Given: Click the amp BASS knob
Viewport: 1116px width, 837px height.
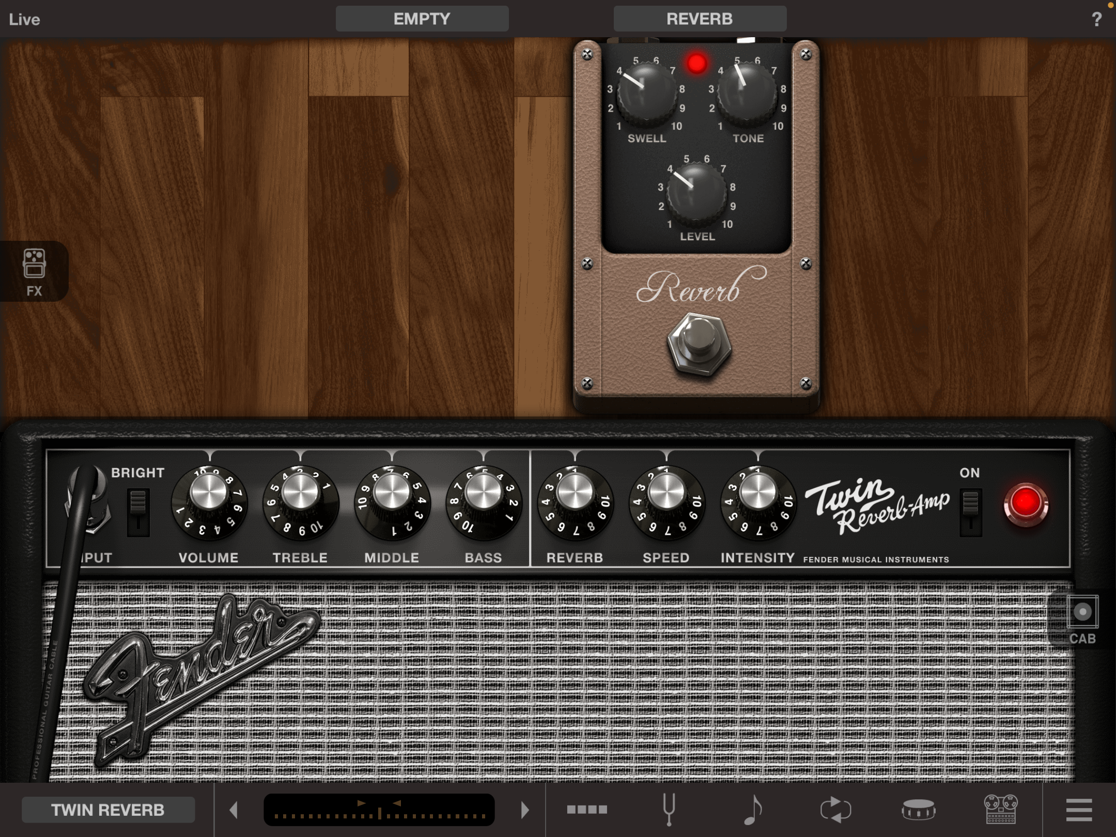Looking at the screenshot, I should point(483,503).
